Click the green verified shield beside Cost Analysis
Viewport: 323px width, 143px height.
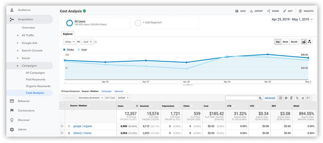coord(84,11)
